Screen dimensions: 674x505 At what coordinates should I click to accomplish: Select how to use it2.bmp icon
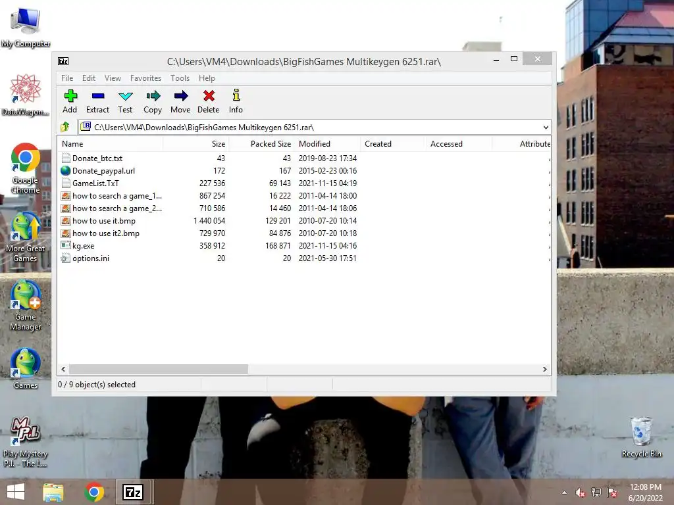click(x=65, y=233)
